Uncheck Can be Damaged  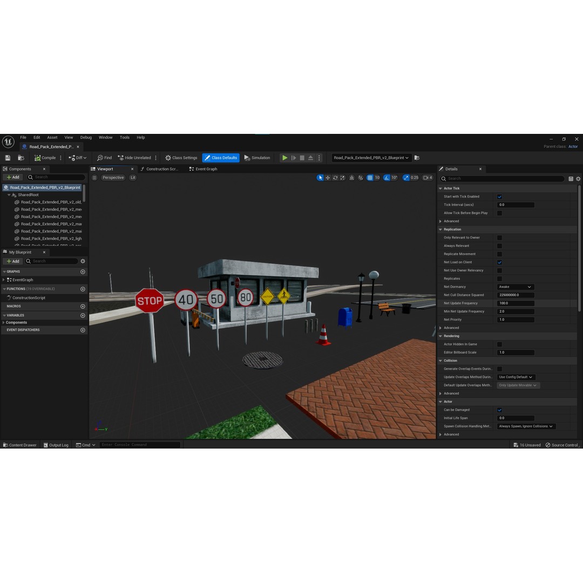point(499,410)
